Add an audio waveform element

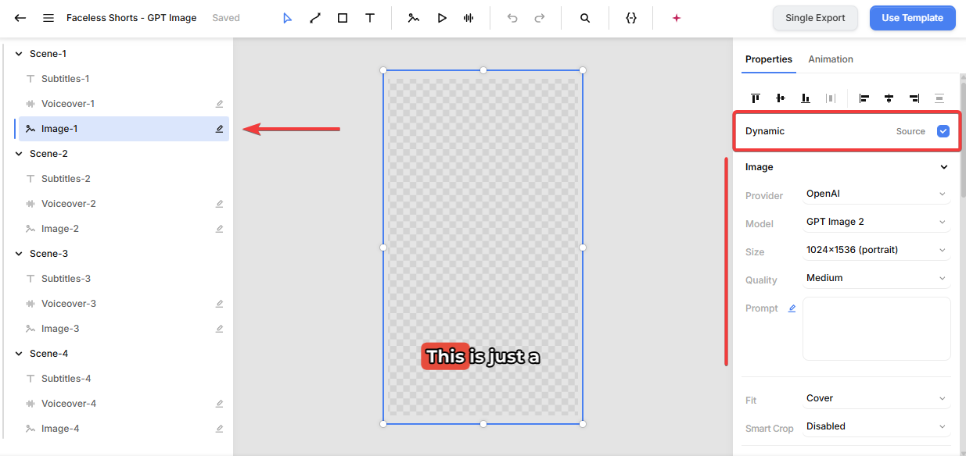469,18
